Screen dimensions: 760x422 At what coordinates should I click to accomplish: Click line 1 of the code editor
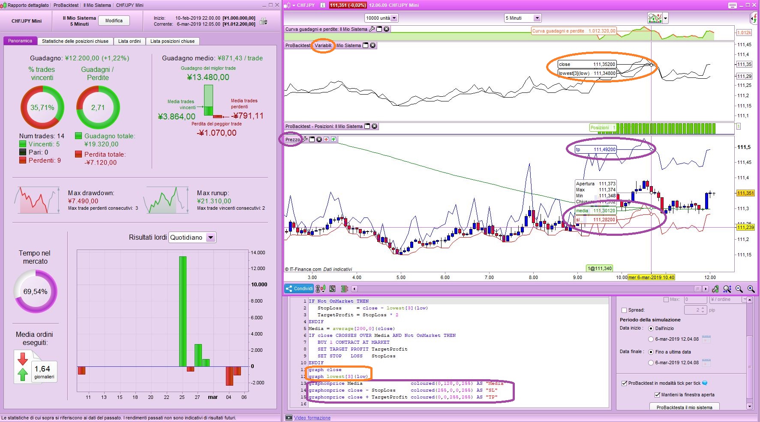click(x=458, y=301)
